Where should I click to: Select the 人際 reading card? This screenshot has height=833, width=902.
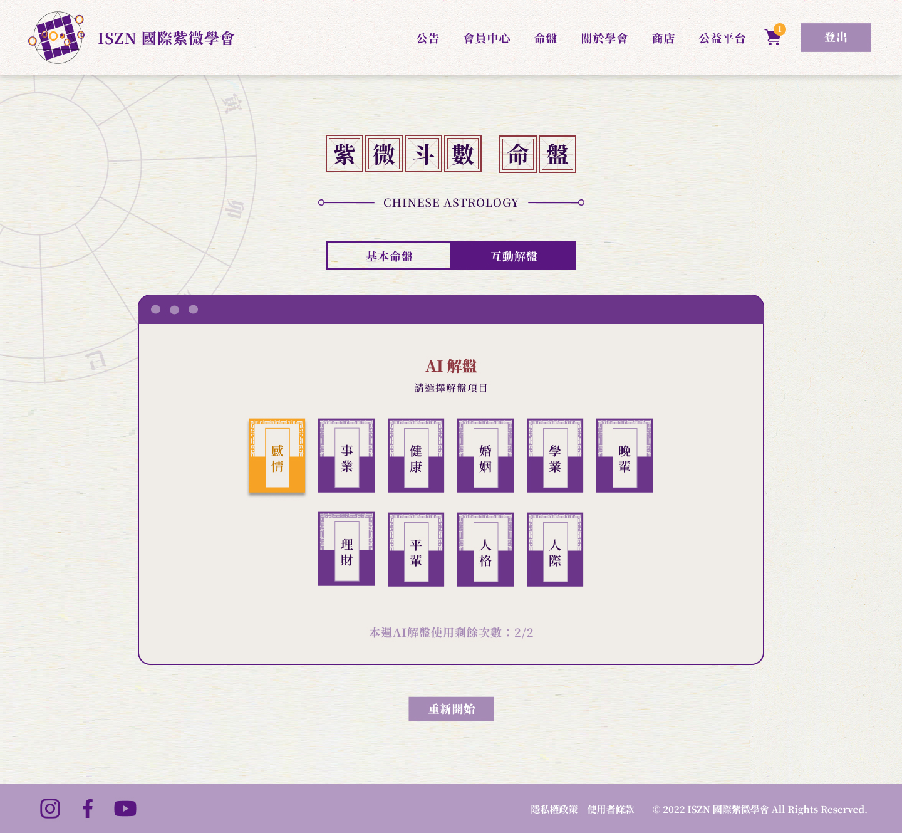[555, 550]
